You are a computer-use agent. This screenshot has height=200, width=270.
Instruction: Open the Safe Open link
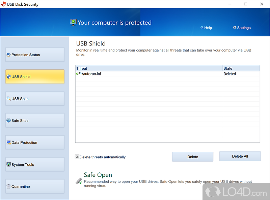[x=98, y=175]
